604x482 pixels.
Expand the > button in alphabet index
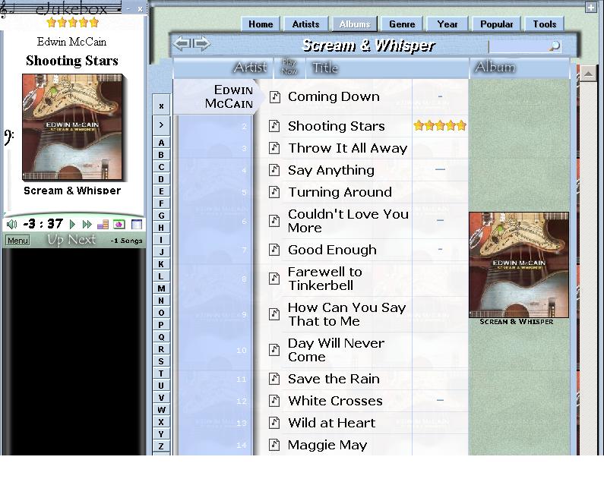tap(161, 124)
